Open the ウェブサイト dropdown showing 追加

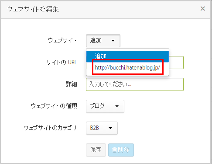103,41
